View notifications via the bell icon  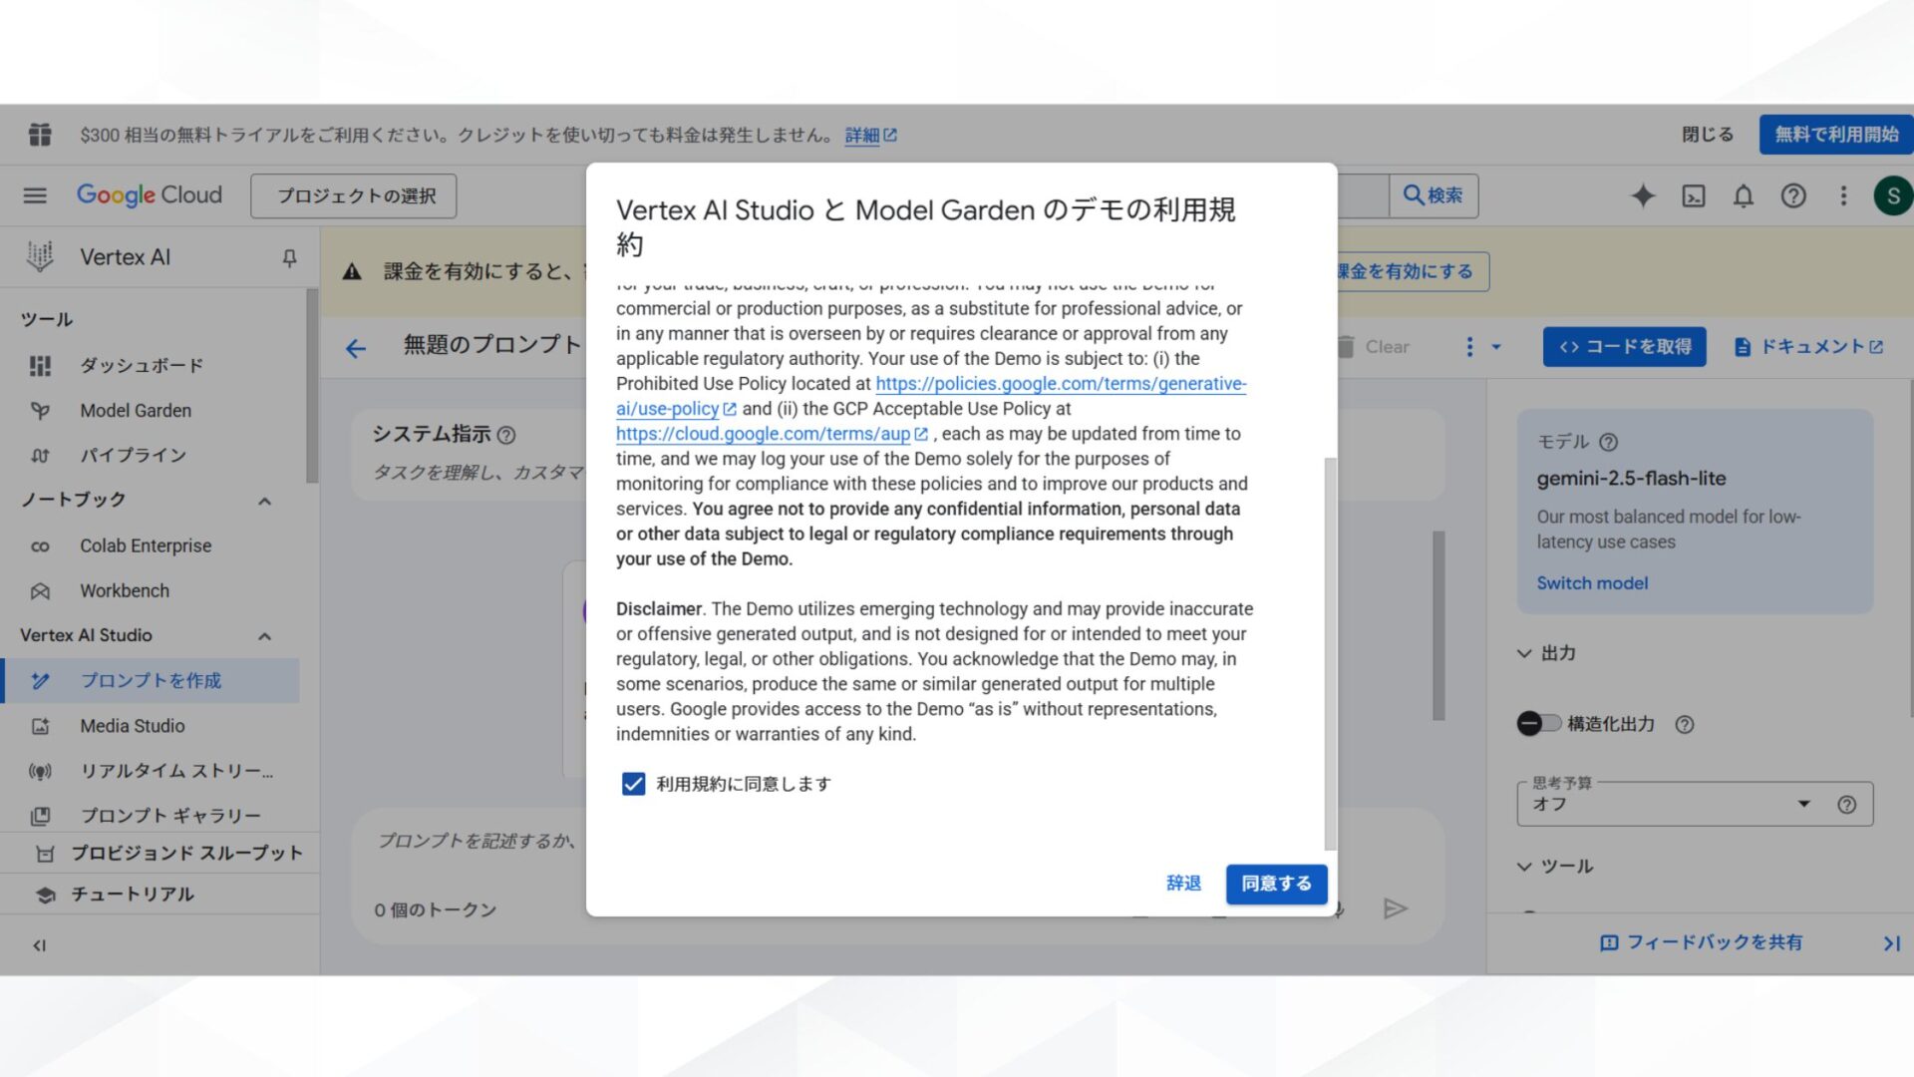(x=1743, y=196)
